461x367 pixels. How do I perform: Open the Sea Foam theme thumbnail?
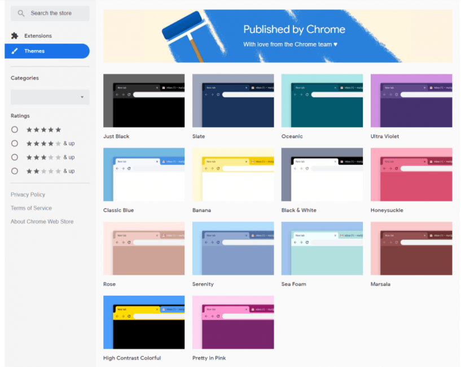322,248
